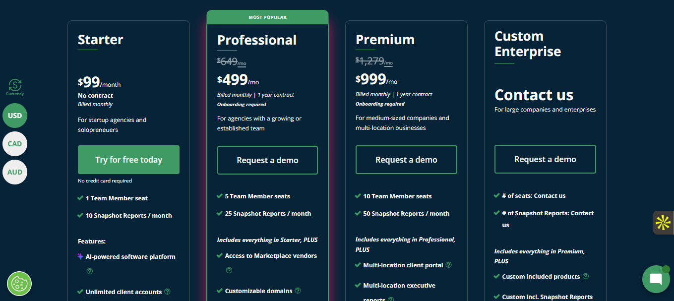Click help icon beside Customizable domains
Image resolution: width=674 pixels, height=301 pixels.
pyautogui.click(x=298, y=291)
